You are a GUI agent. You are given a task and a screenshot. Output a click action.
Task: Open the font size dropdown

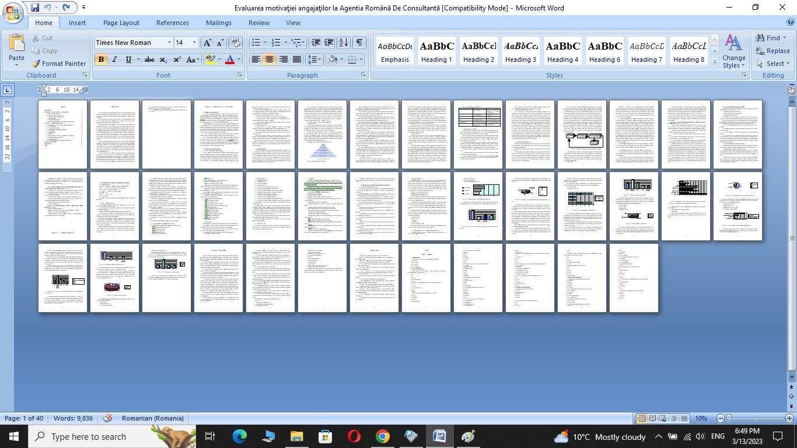[194, 43]
